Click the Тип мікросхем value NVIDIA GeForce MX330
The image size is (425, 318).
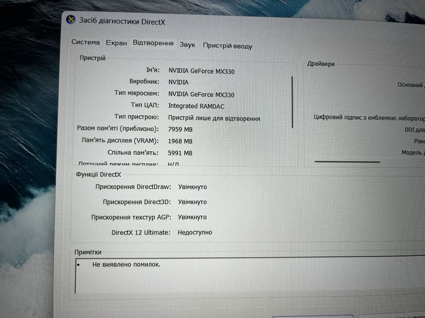click(201, 95)
